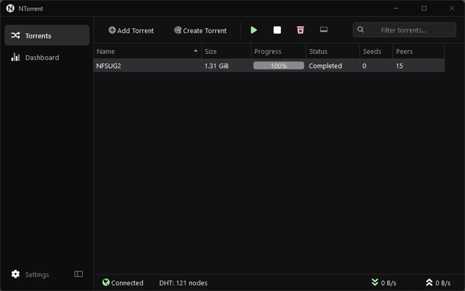Click the DHT: 121 nodes status text
Image resolution: width=465 pixels, height=291 pixels.
[x=183, y=283]
